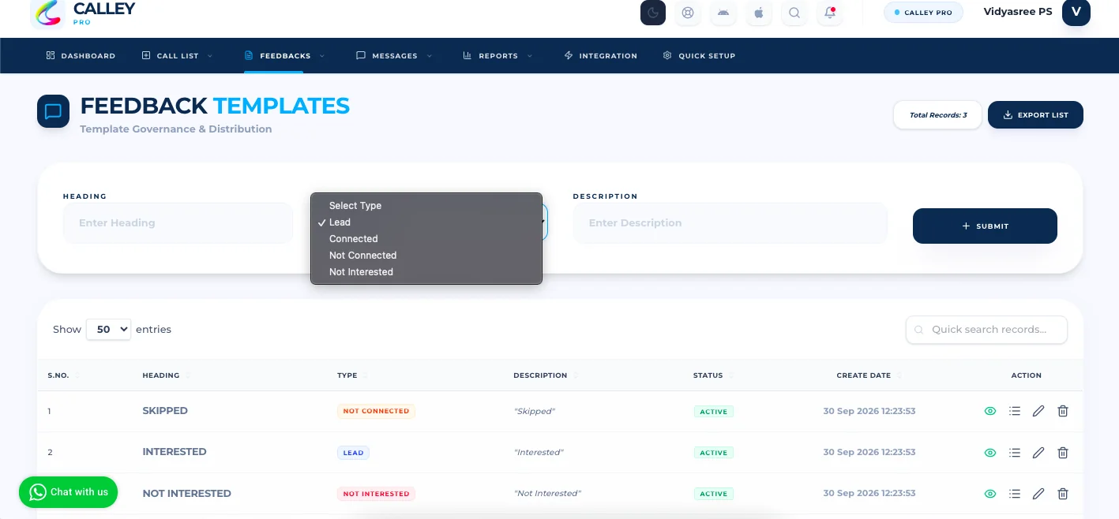The height and width of the screenshot is (519, 1119).
Task: Open the Dashboard nav item
Action: click(81, 56)
